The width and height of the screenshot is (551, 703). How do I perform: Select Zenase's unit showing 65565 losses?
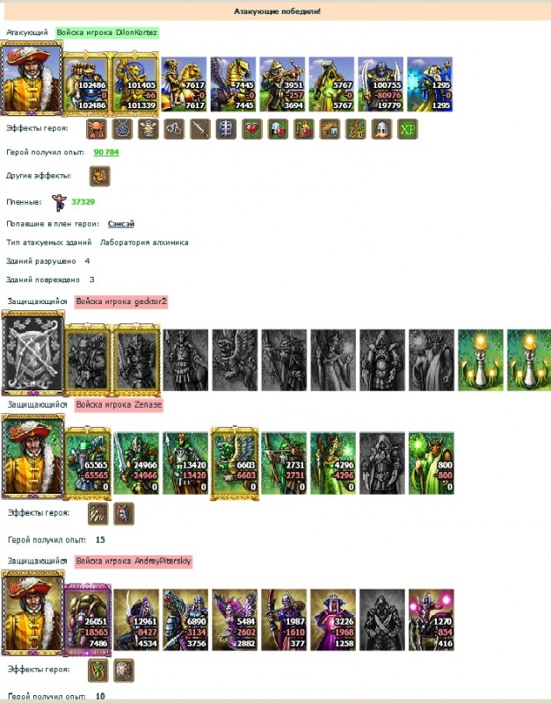tap(87, 463)
